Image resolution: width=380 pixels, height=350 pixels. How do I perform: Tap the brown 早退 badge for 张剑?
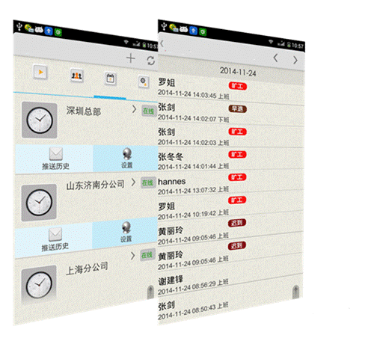click(238, 109)
